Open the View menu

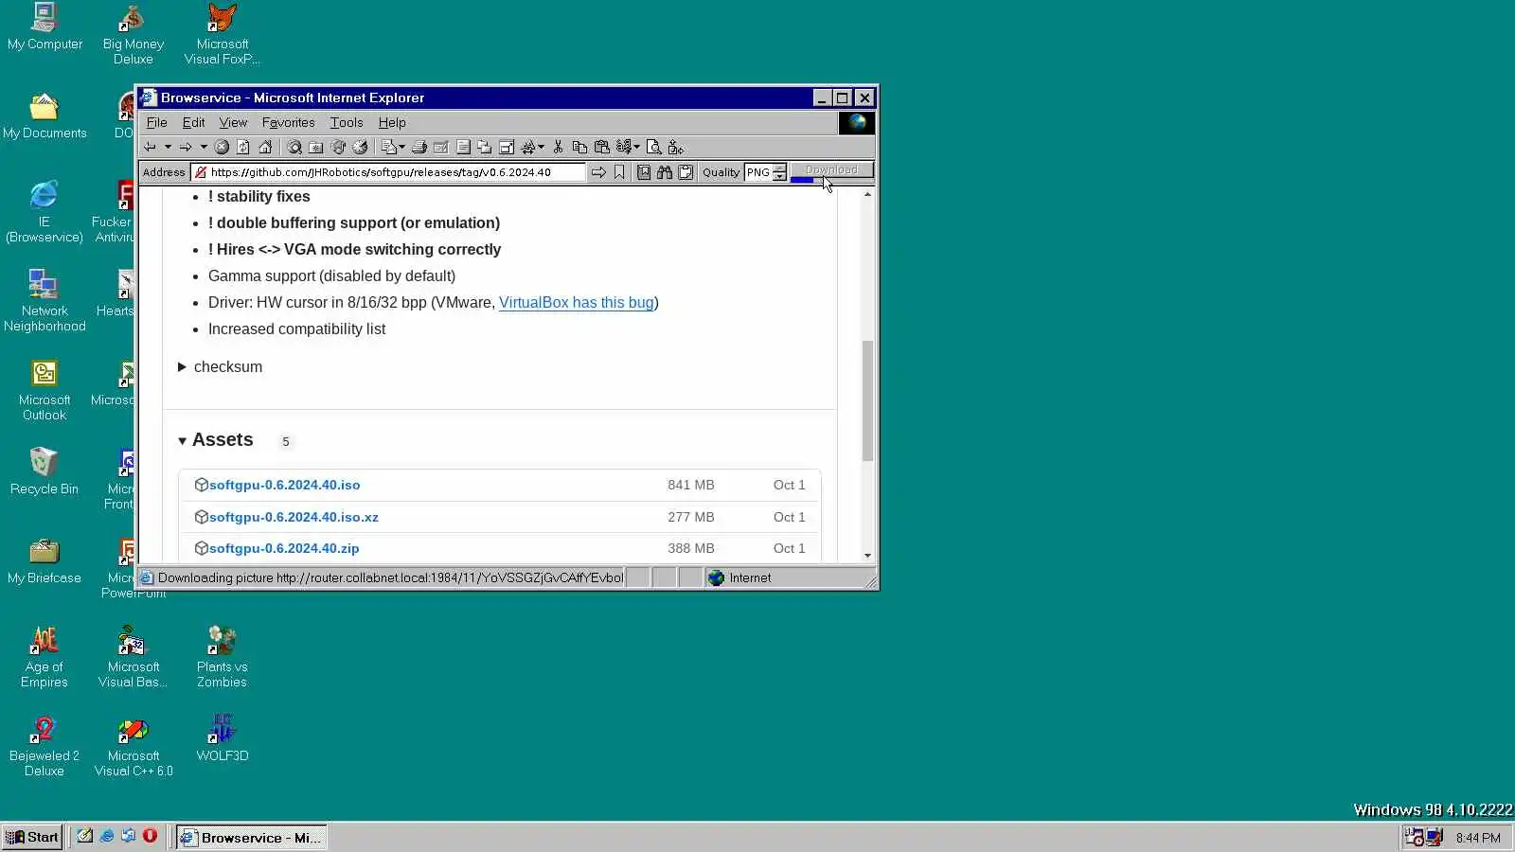[x=233, y=122]
